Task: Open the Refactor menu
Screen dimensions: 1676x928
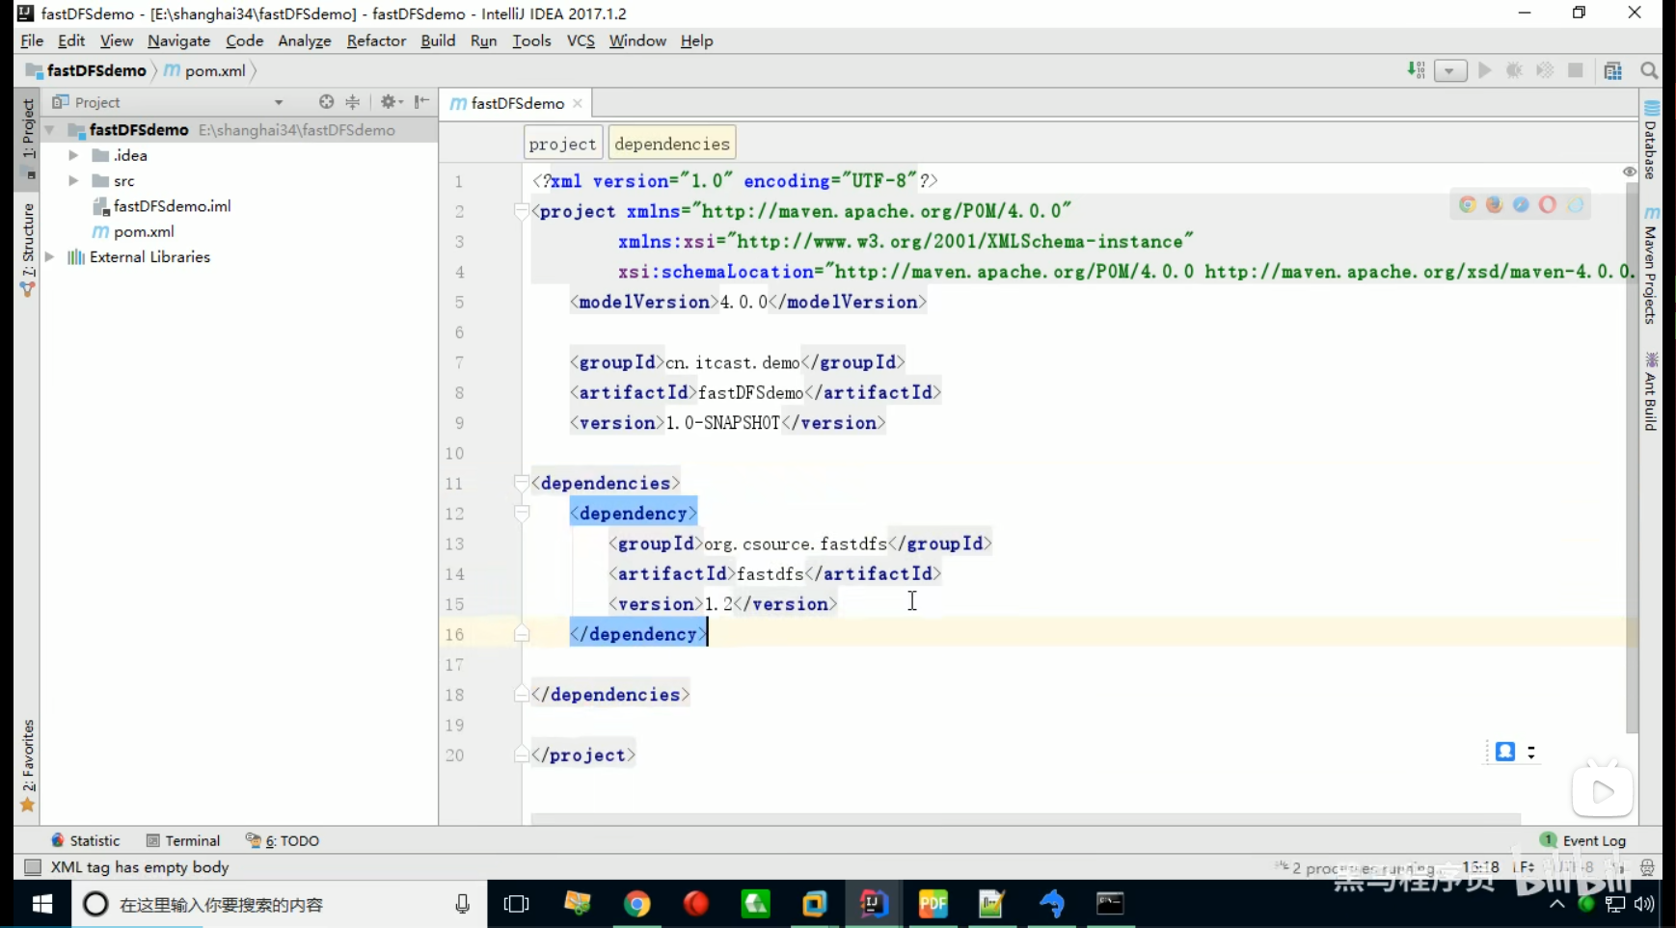Action: pos(376,40)
